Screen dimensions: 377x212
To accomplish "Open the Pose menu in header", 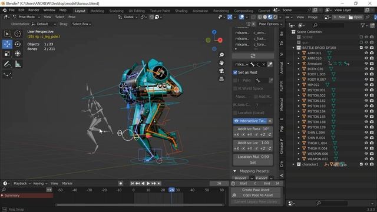I will pyautogui.click(x=72, y=17).
